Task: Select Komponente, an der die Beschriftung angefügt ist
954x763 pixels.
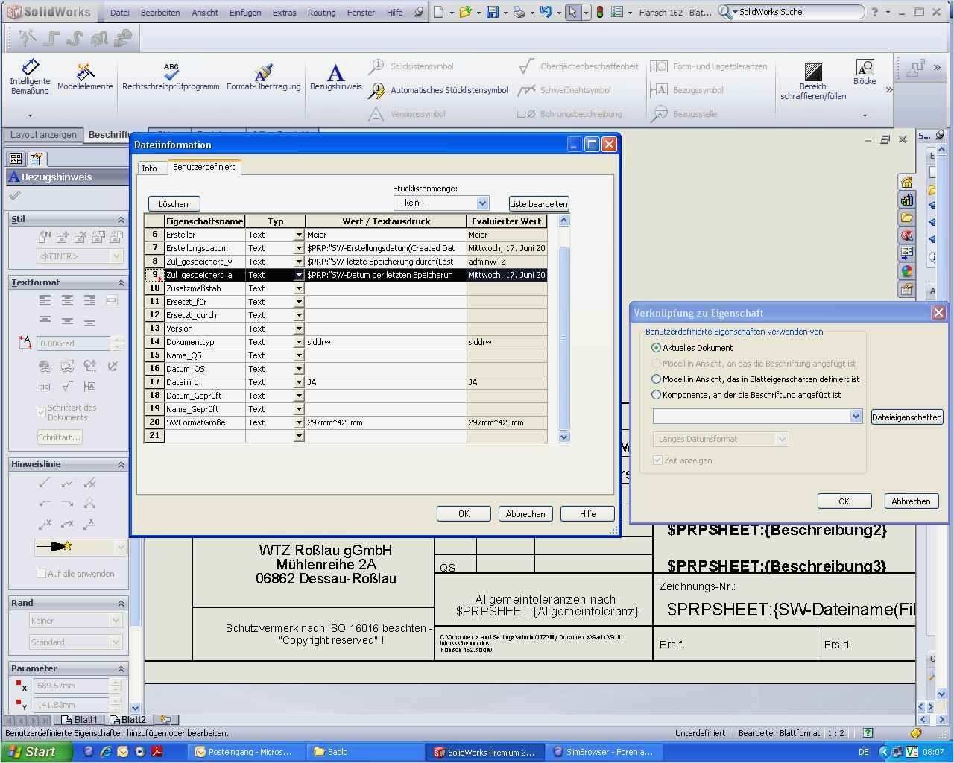Action: pos(657,395)
